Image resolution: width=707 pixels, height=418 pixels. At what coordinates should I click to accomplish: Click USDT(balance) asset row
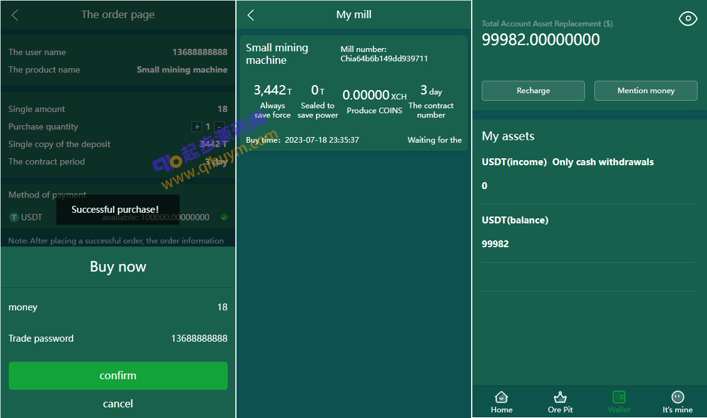pyautogui.click(x=589, y=233)
